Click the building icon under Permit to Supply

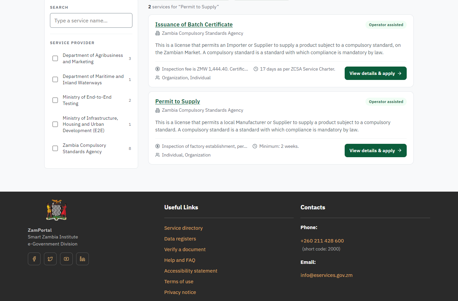tap(158, 110)
